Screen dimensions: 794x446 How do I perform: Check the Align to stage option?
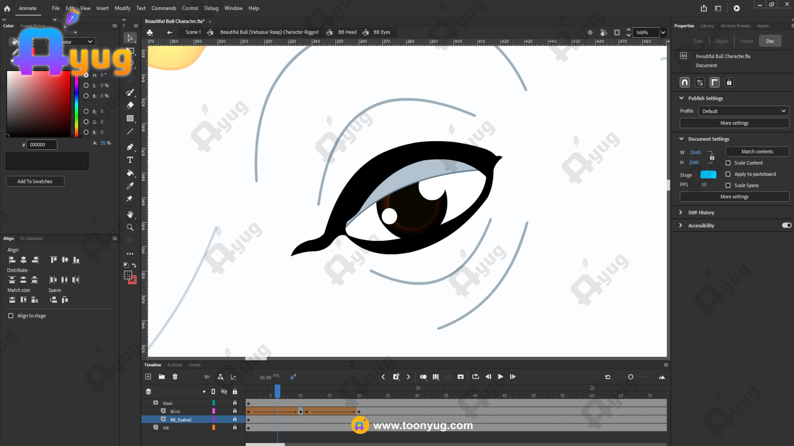pyautogui.click(x=11, y=316)
